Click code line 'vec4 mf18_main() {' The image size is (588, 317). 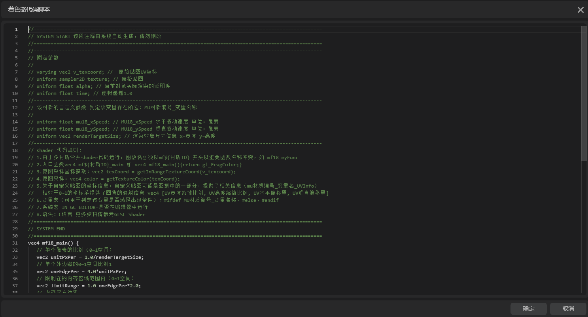coord(53,243)
